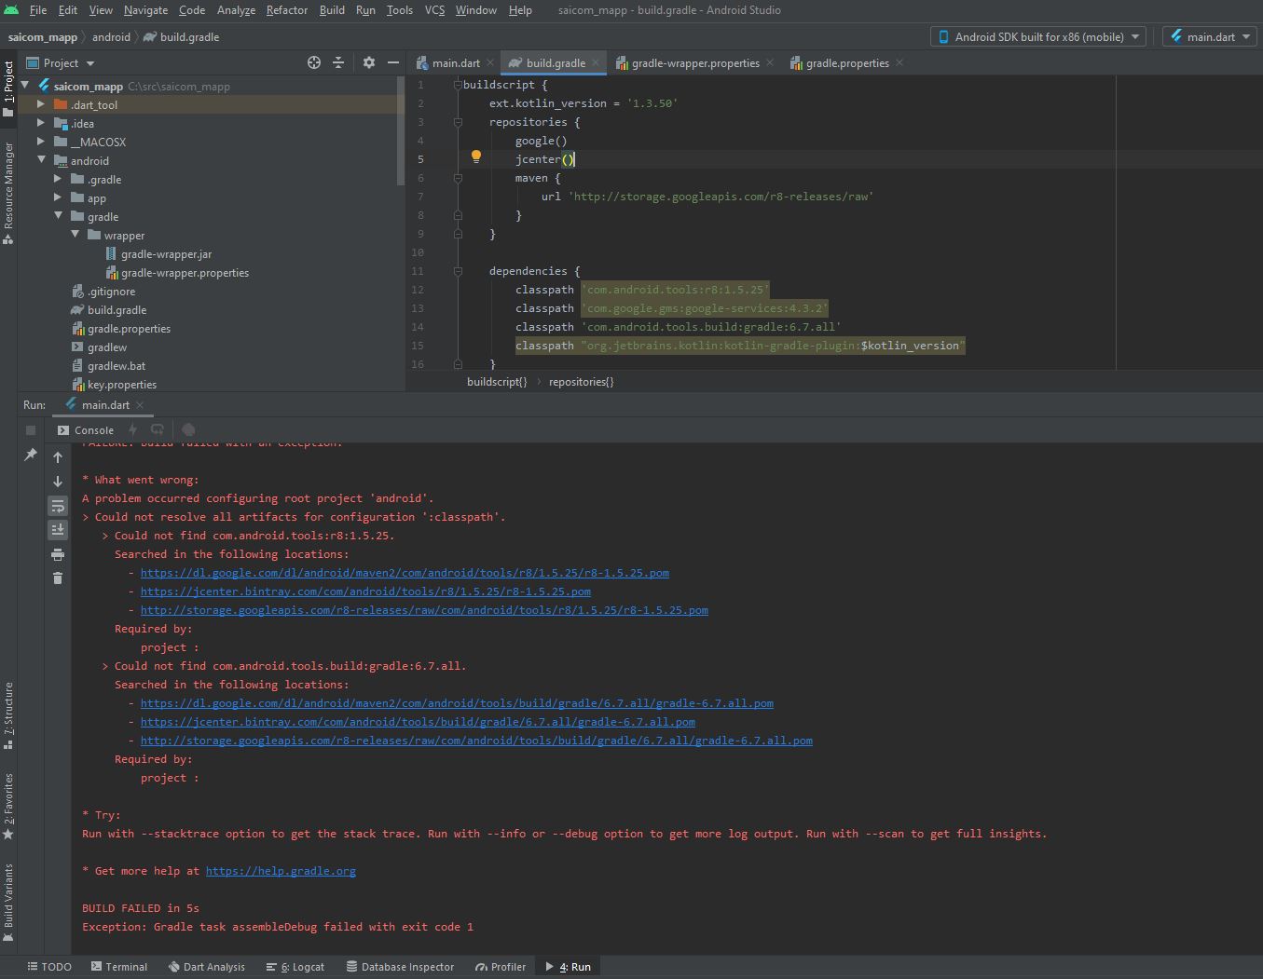
Task: Open the Profiler tool window
Action: 501,967
